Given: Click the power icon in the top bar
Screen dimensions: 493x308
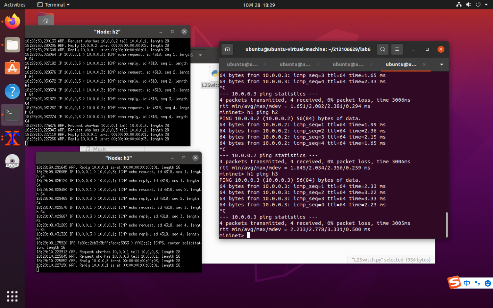Looking at the screenshot, I should coord(478,5).
